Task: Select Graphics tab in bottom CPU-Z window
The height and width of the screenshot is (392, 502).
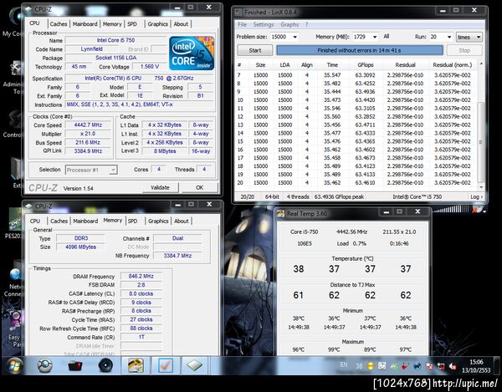Action: coord(158,221)
